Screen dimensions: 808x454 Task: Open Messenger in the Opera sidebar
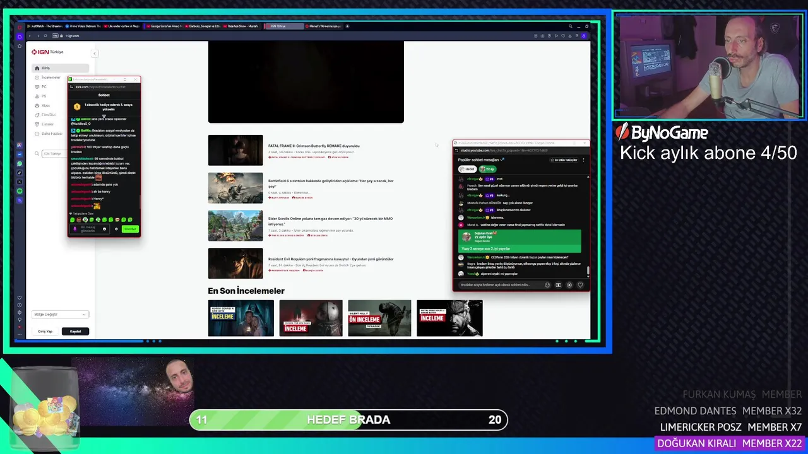(20, 154)
